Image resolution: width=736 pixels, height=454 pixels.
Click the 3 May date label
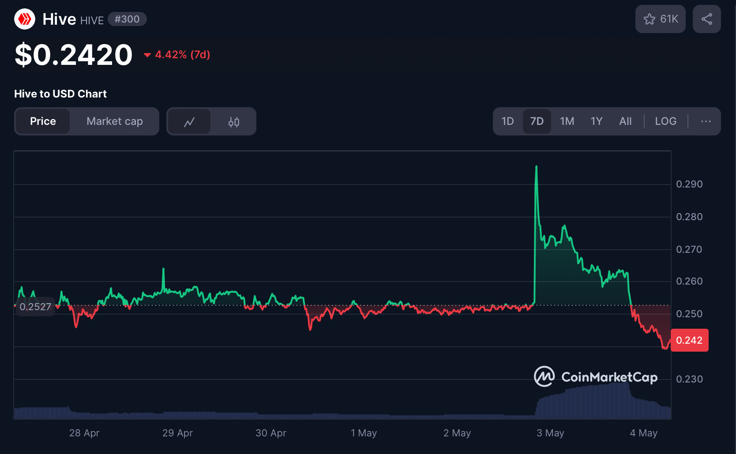click(550, 433)
